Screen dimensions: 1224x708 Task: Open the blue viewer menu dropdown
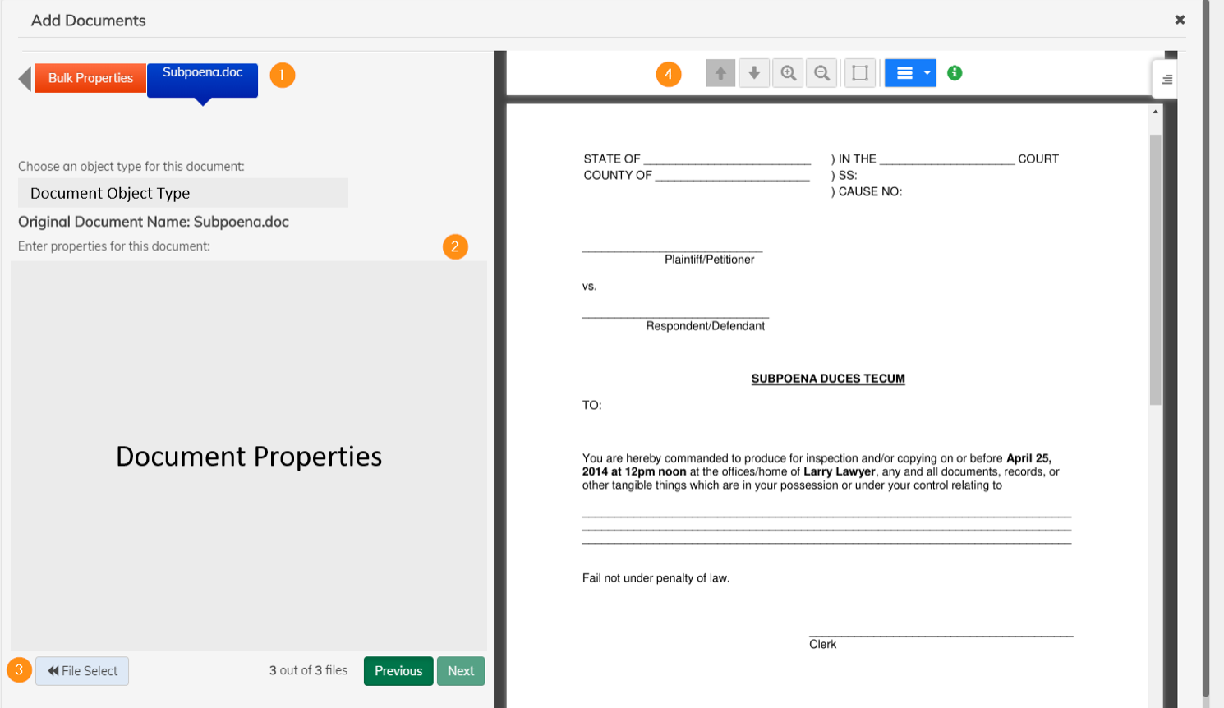(x=904, y=73)
